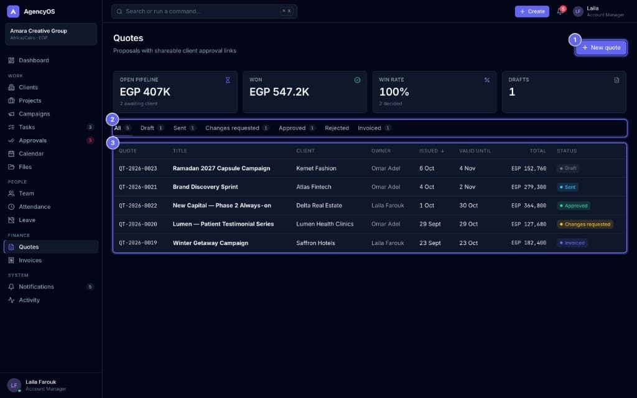Switch to the Invoiced tab
Screen dimensions: 637x398
[x=374, y=128]
